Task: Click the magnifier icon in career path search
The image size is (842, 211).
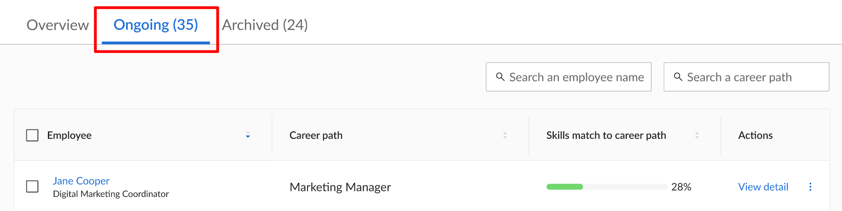Action: coord(678,77)
